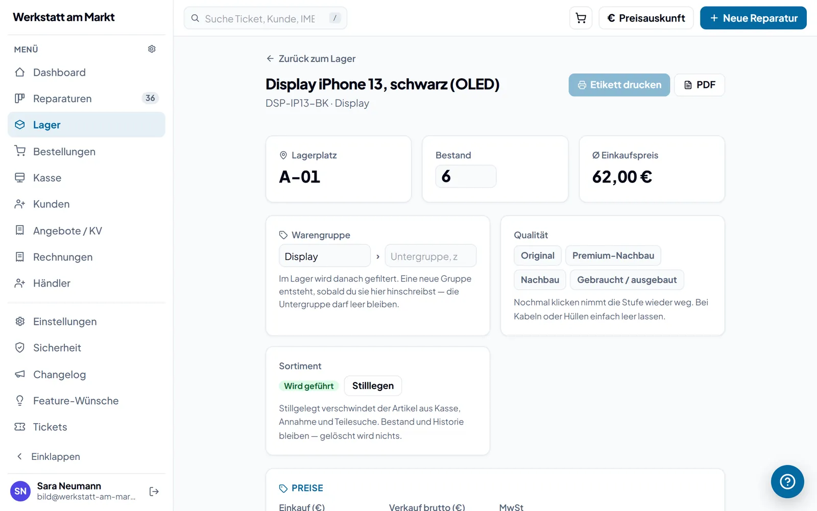The height and width of the screenshot is (511, 817).
Task: Click the search magnifier icon
Action: [195, 18]
